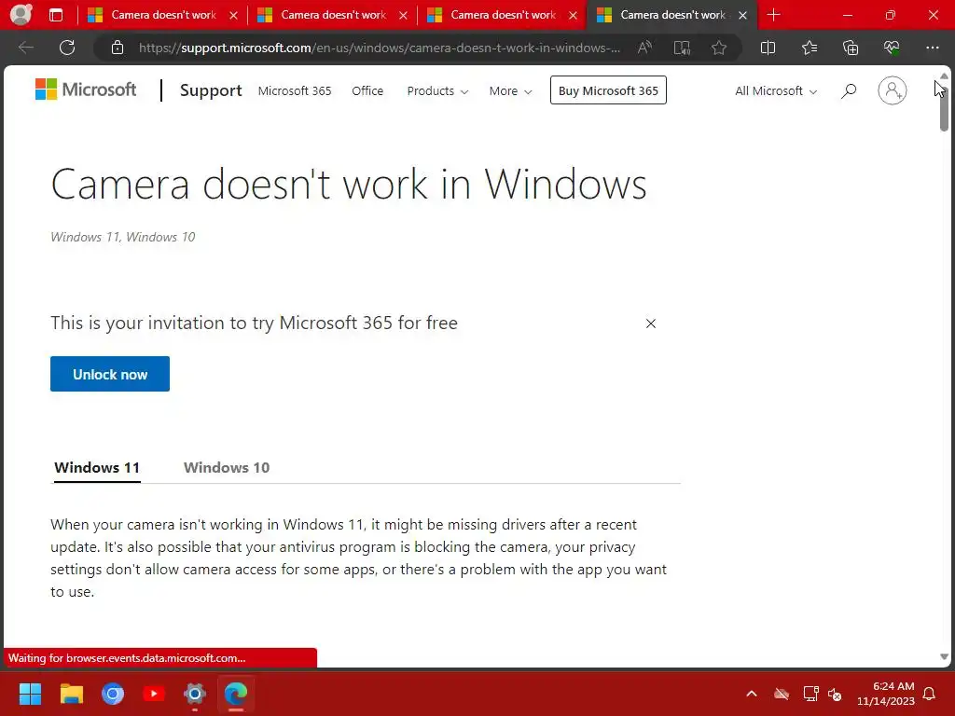Refresh the current page

tap(67, 48)
